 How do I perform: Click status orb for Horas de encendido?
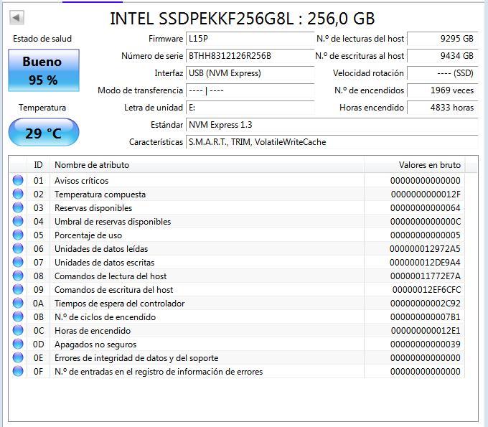18,331
